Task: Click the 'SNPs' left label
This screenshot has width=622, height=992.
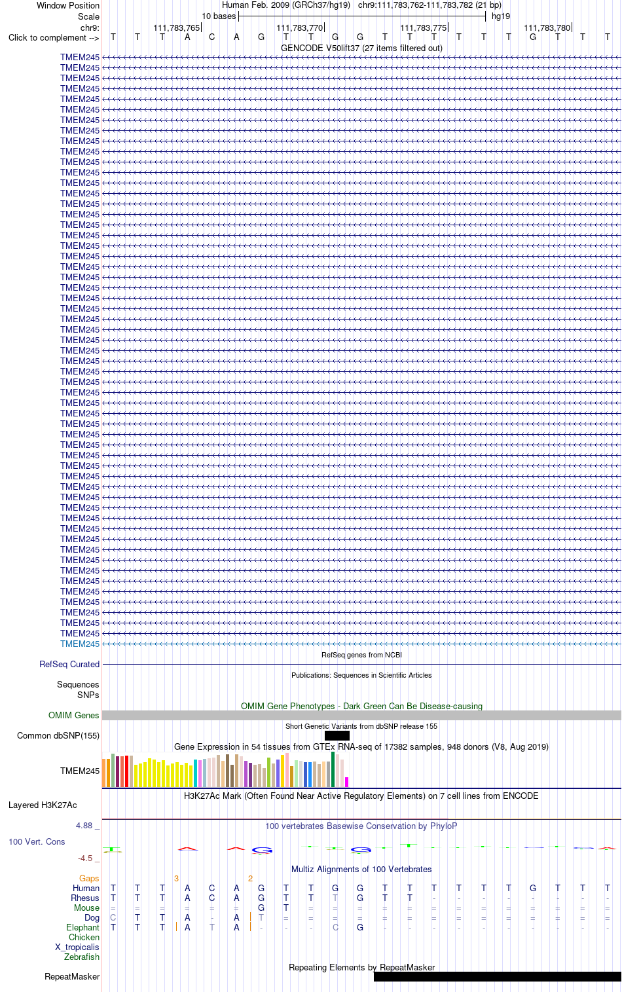Action: pyautogui.click(x=88, y=695)
